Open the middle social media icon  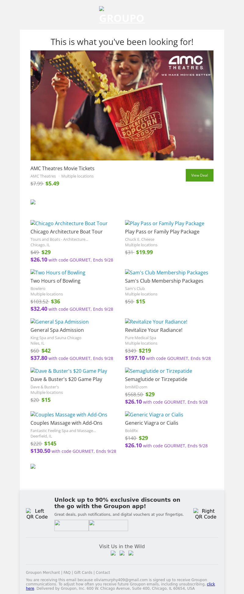click(x=122, y=553)
